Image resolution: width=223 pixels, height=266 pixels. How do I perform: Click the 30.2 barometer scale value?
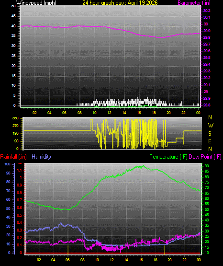pyautogui.click(x=207, y=11)
